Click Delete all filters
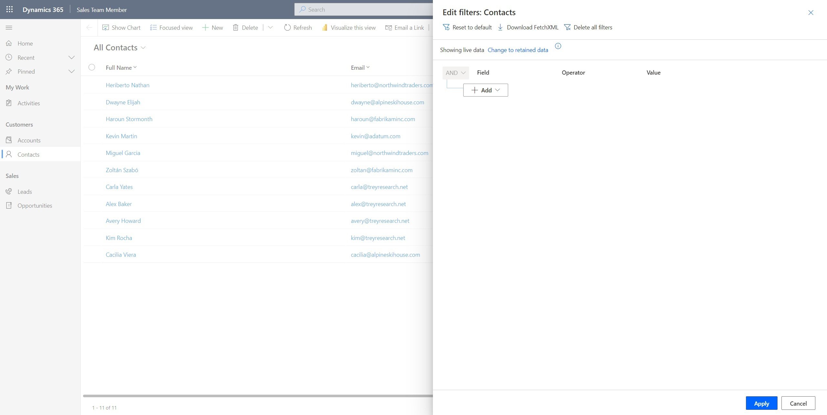Viewport: 827px width, 415px height. click(588, 27)
